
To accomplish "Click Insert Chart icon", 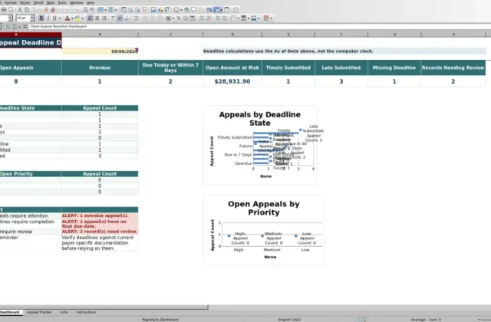I will [160, 10].
